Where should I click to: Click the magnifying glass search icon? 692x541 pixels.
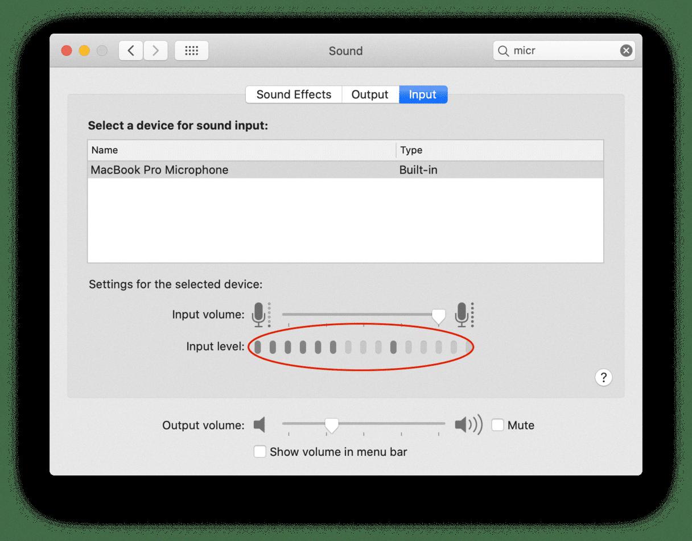(x=503, y=51)
